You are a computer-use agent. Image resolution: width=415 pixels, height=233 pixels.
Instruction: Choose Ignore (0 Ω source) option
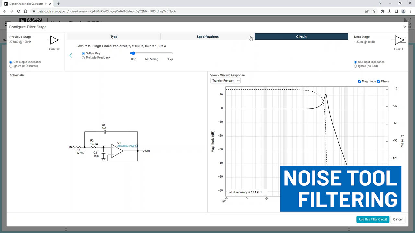[x=11, y=66]
